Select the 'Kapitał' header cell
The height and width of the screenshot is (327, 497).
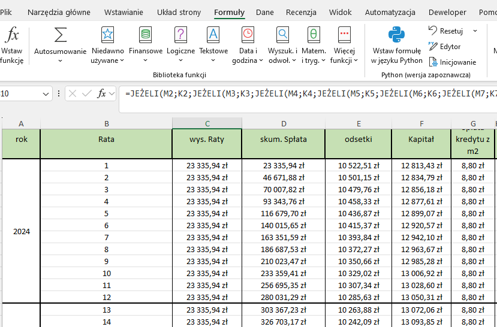tap(421, 144)
